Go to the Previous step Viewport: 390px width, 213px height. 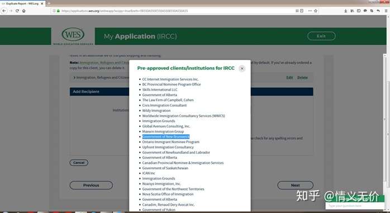[91, 185]
